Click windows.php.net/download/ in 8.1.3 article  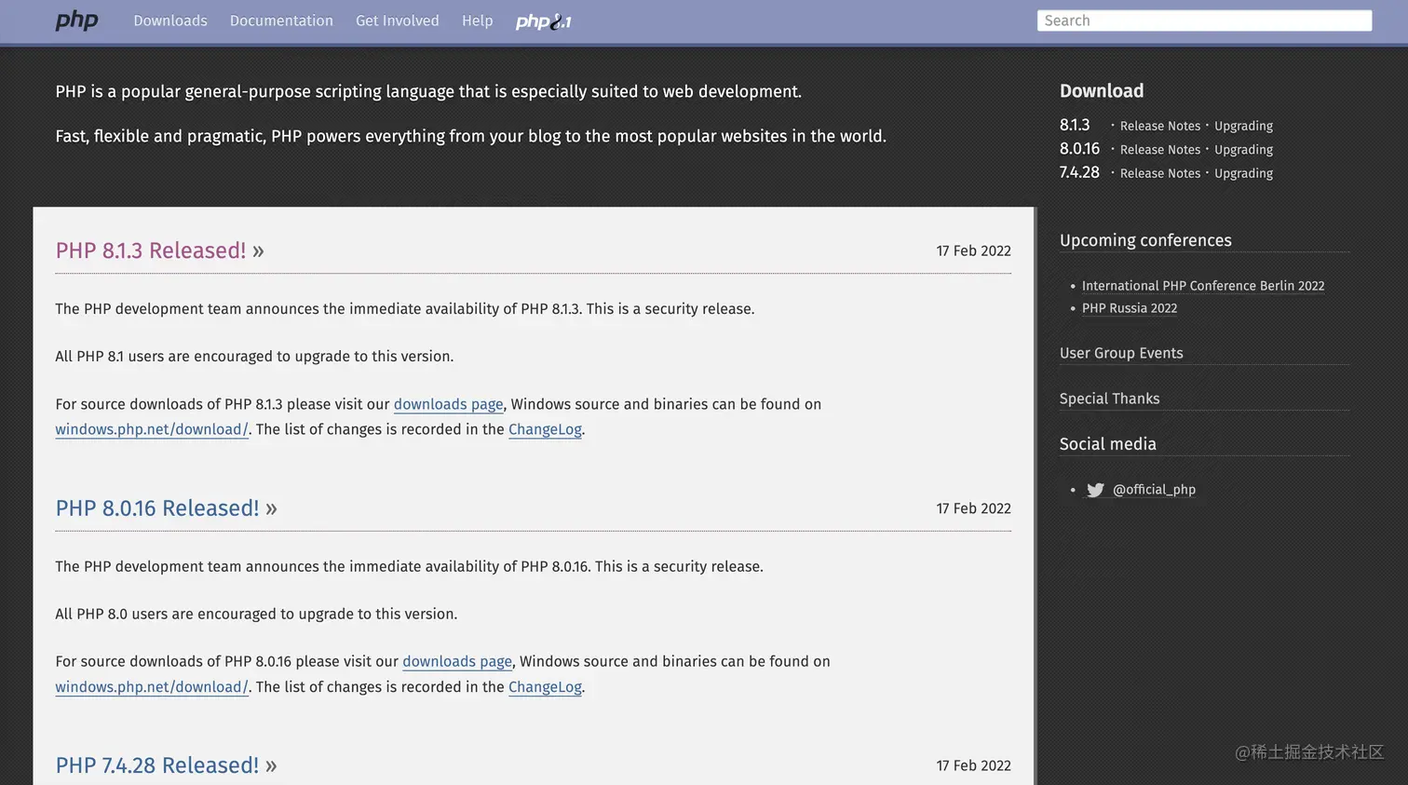point(152,429)
